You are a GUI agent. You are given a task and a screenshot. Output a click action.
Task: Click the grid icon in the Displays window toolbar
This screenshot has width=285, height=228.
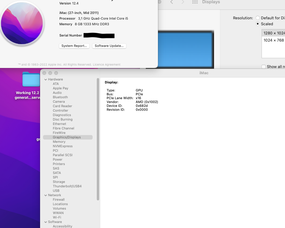click(x=195, y=2)
